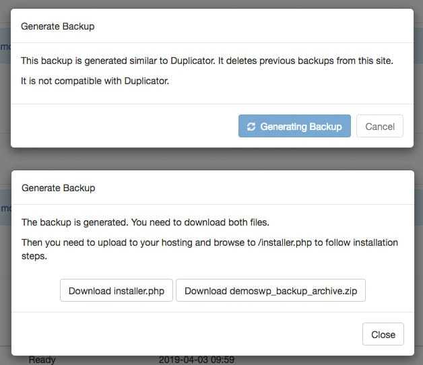
Task: Close the backup generated dialog
Action: (x=383, y=334)
